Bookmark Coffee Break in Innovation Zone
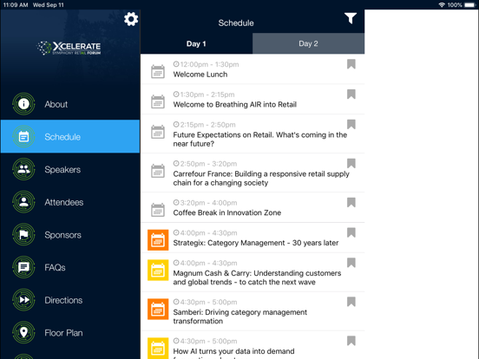This screenshot has width=479, height=359. 351,203
